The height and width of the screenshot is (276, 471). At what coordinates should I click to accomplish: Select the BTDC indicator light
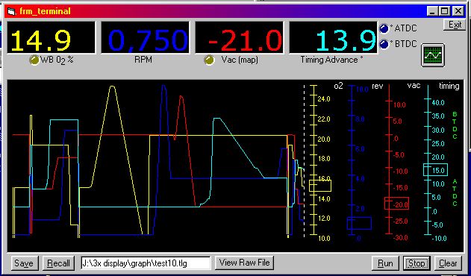[384, 44]
